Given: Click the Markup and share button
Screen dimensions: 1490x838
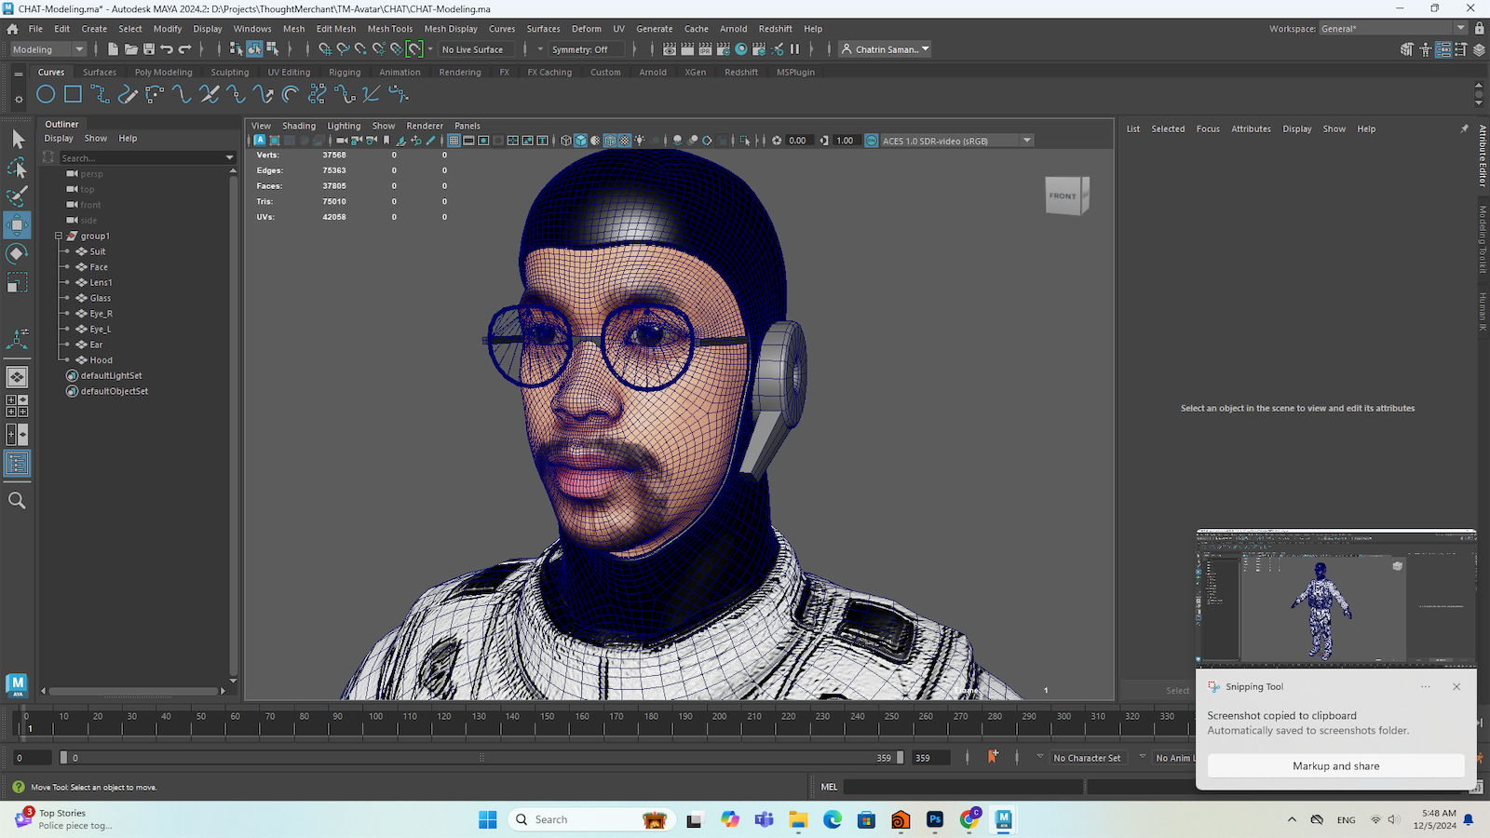Looking at the screenshot, I should tap(1335, 766).
